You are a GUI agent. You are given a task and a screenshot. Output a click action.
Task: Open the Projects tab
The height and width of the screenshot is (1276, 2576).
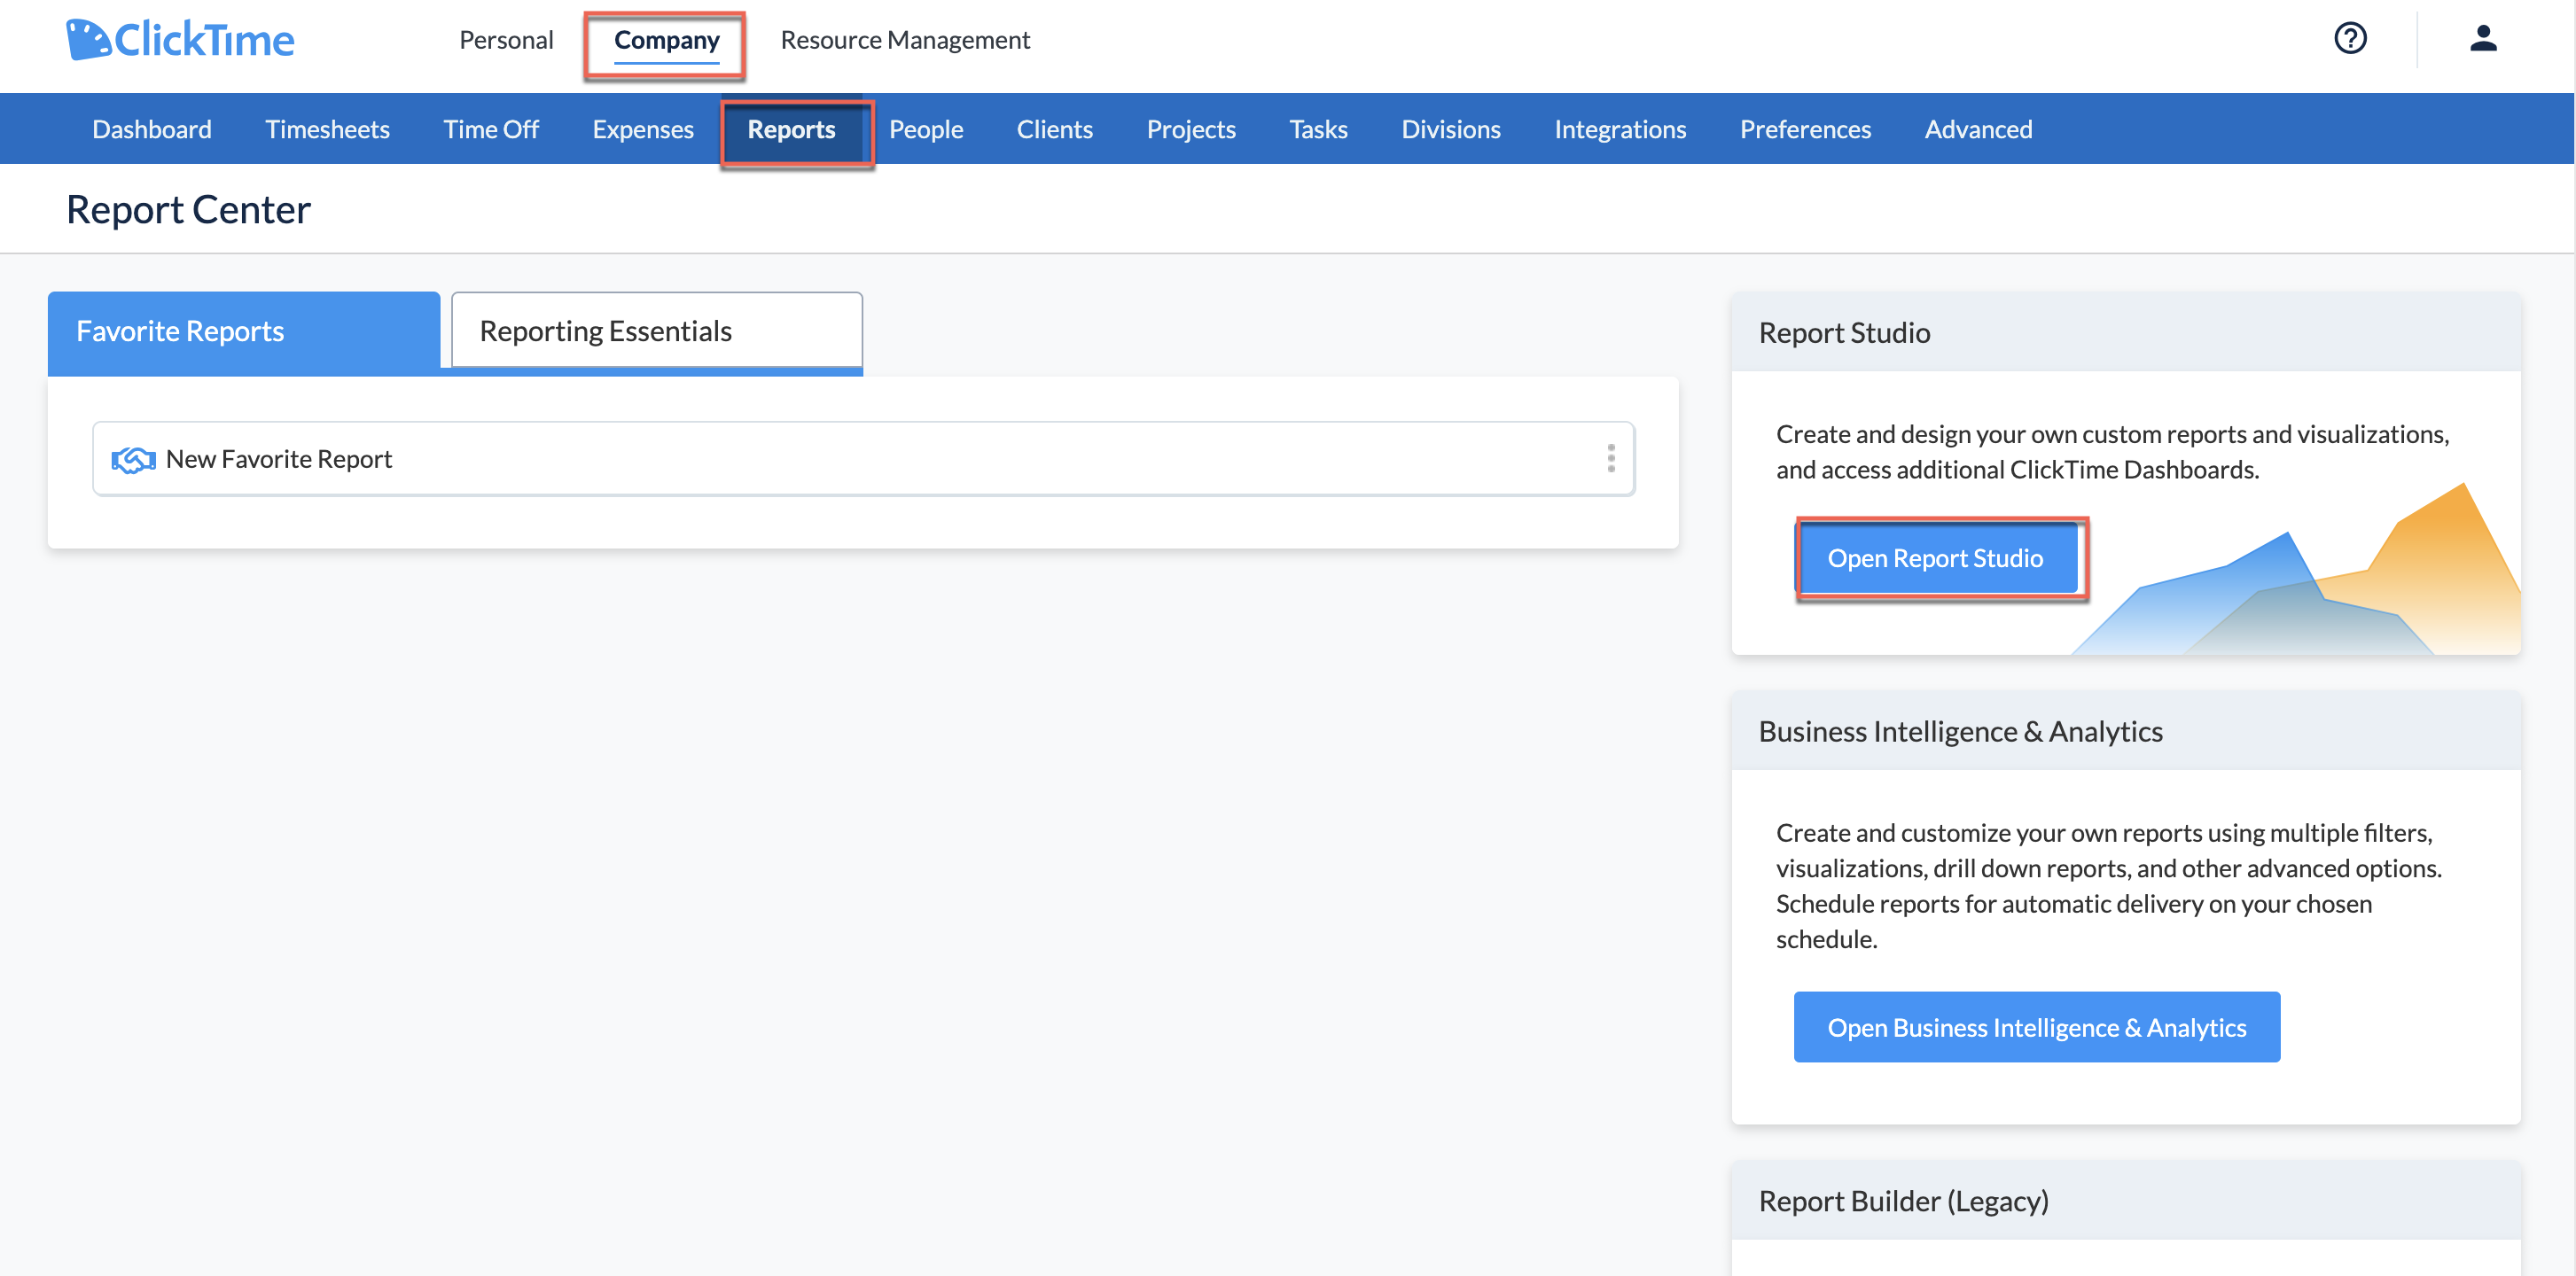click(x=1191, y=129)
